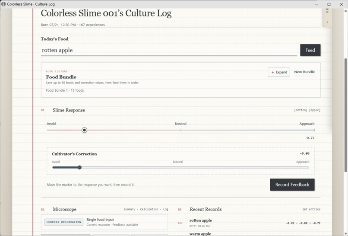The height and width of the screenshot is (236, 348).
Task: Click 'Colorless Slime 001's Culture Log' heading
Action: click(106, 13)
